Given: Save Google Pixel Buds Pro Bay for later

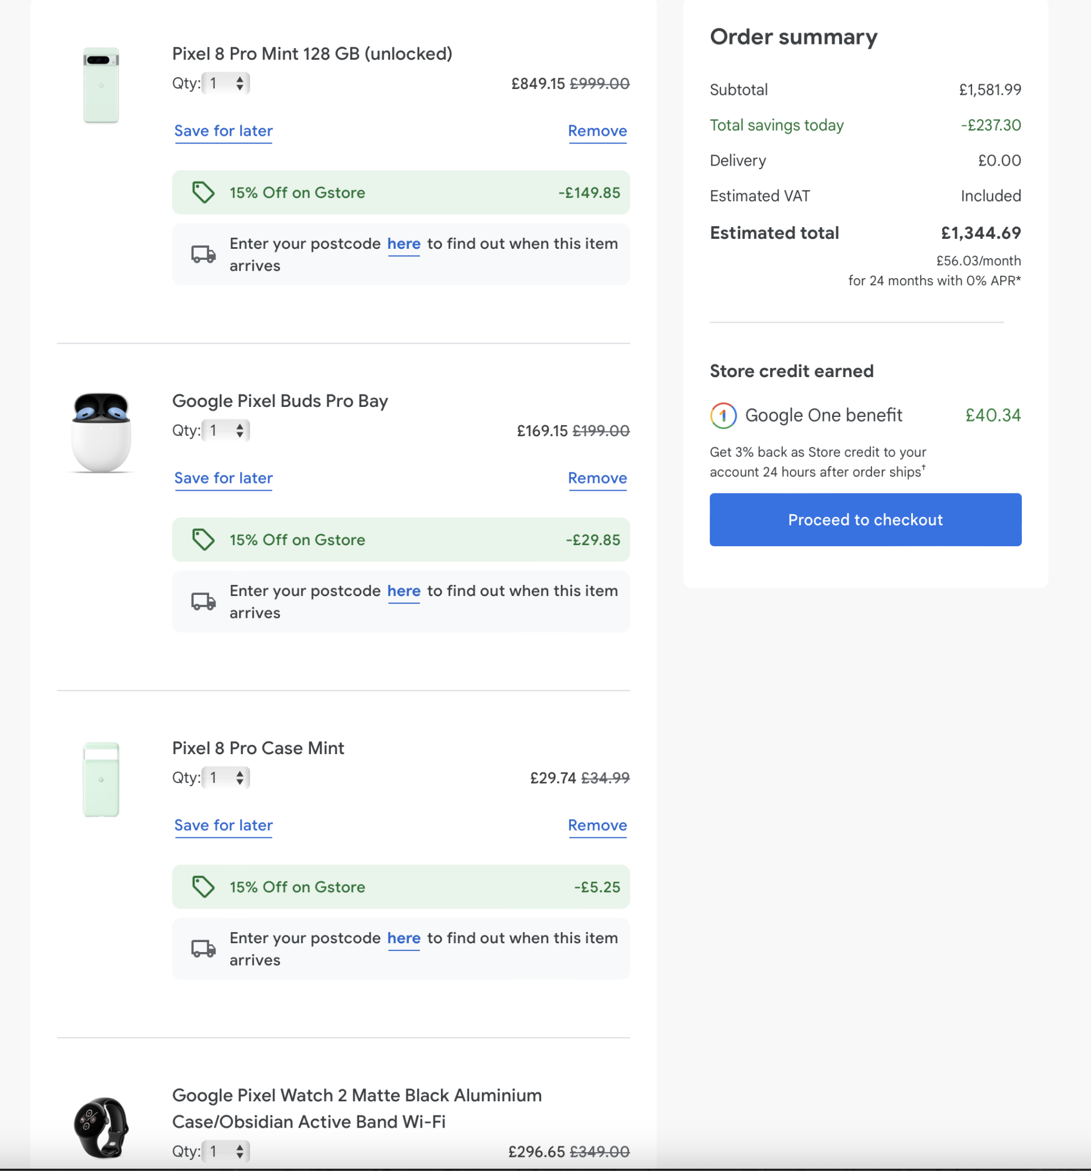Looking at the screenshot, I should point(223,478).
